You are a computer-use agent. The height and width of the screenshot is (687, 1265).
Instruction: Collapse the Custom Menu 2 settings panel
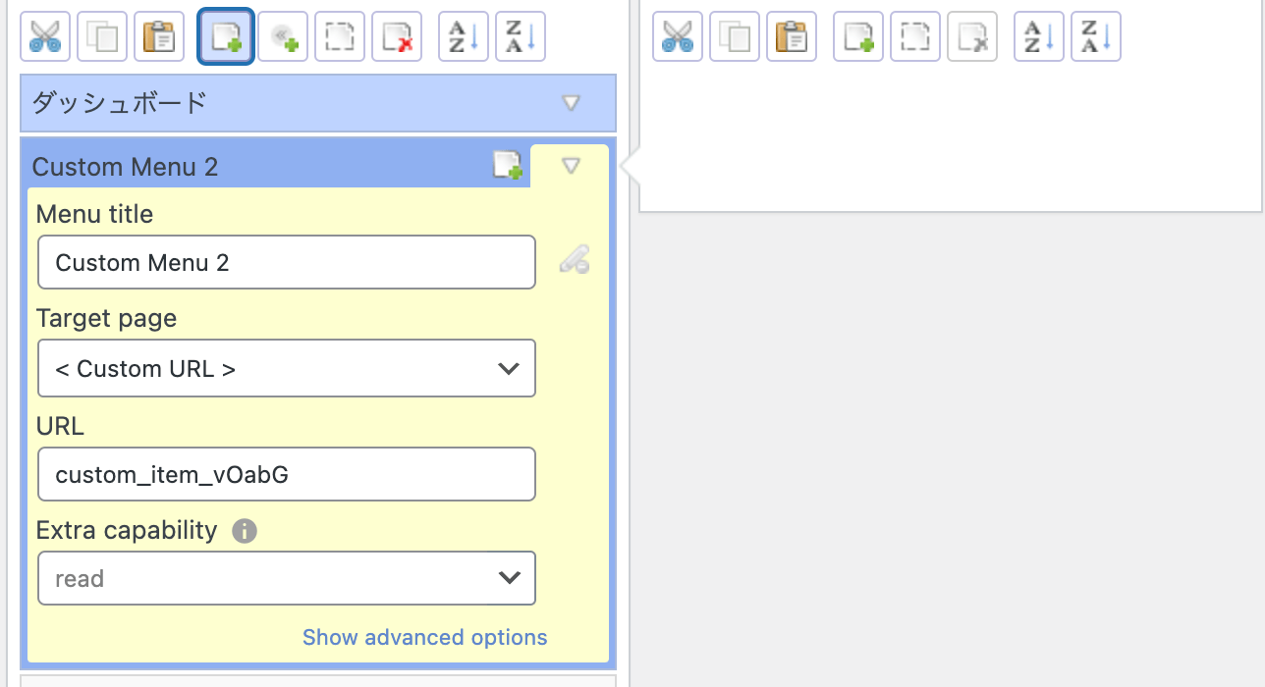[x=571, y=166]
